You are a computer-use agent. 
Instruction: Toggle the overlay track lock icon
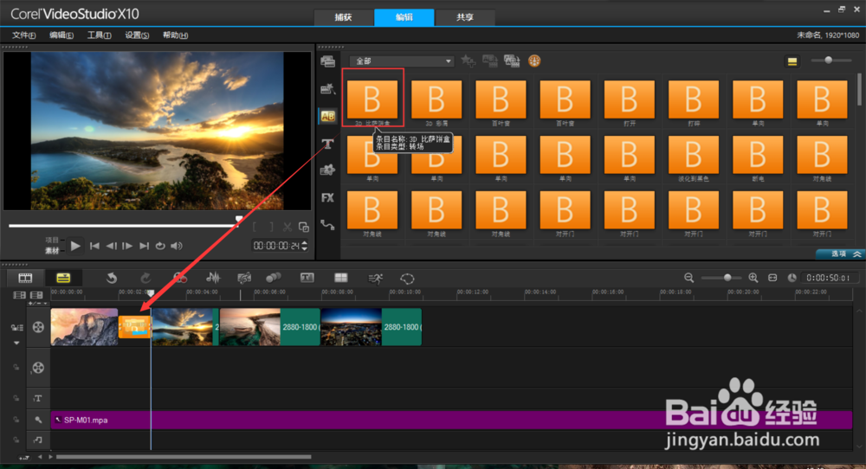pos(16,368)
